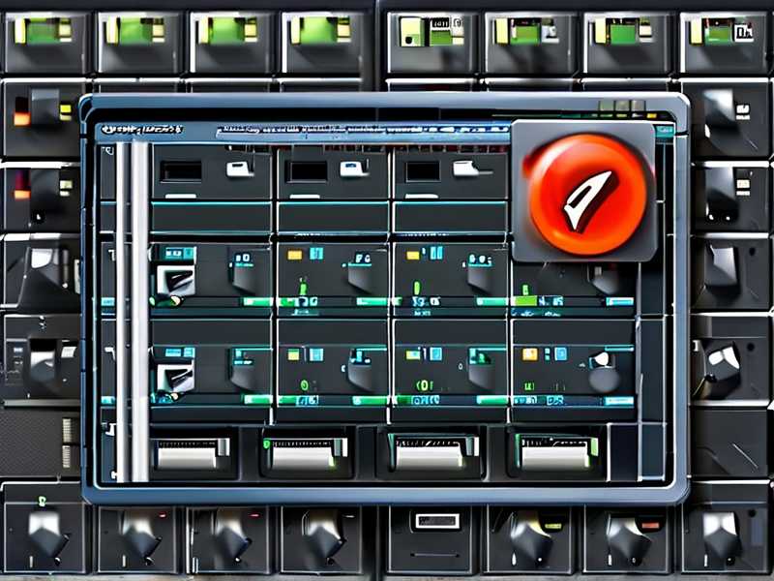Click the large red round button icon
This screenshot has height=581, width=774.
click(583, 192)
